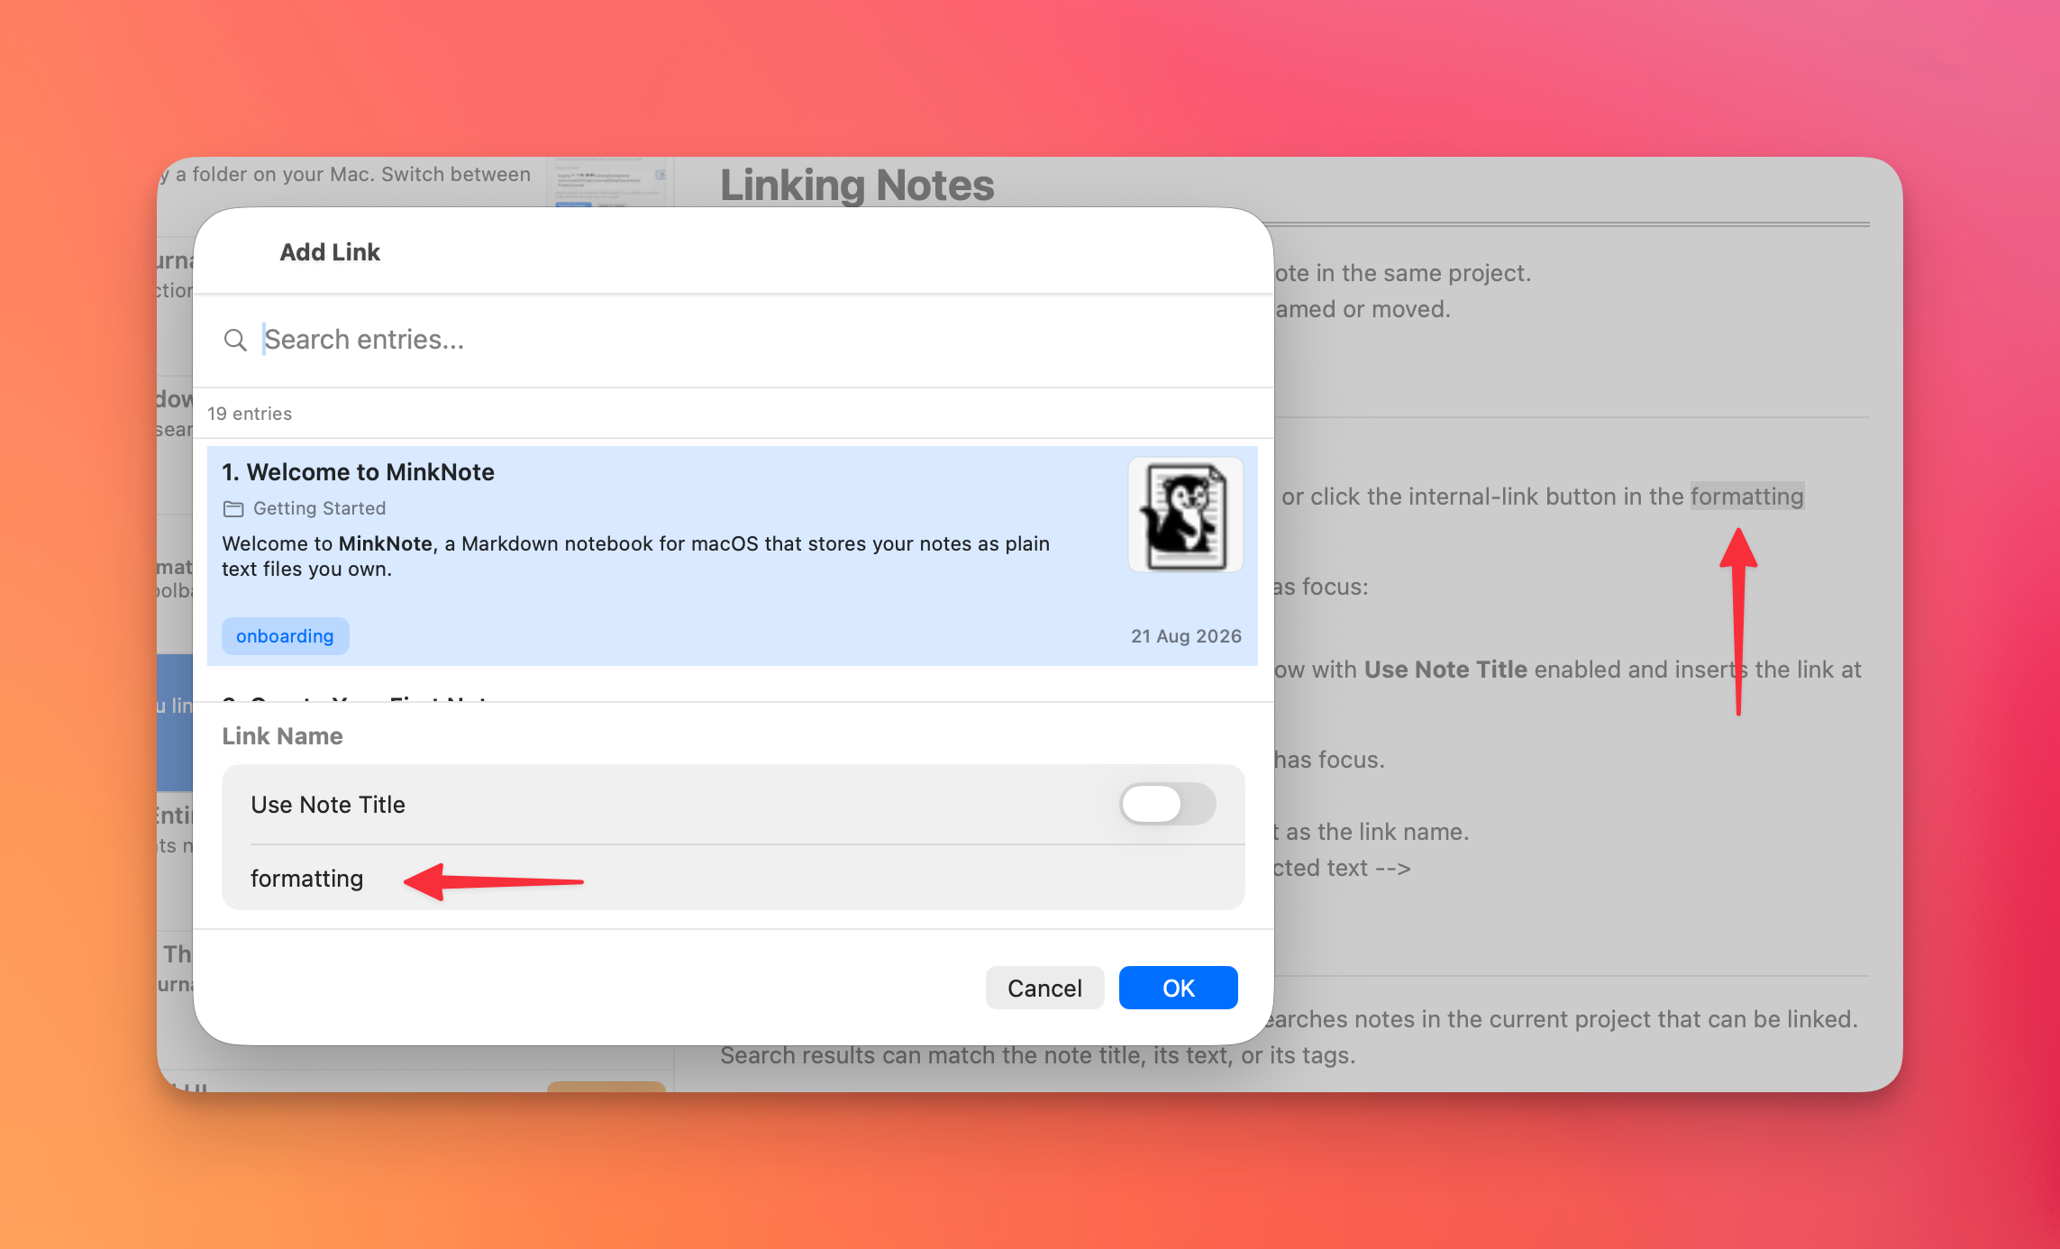The height and width of the screenshot is (1249, 2060).
Task: Click the "Add Link" dialog title
Action: [330, 252]
